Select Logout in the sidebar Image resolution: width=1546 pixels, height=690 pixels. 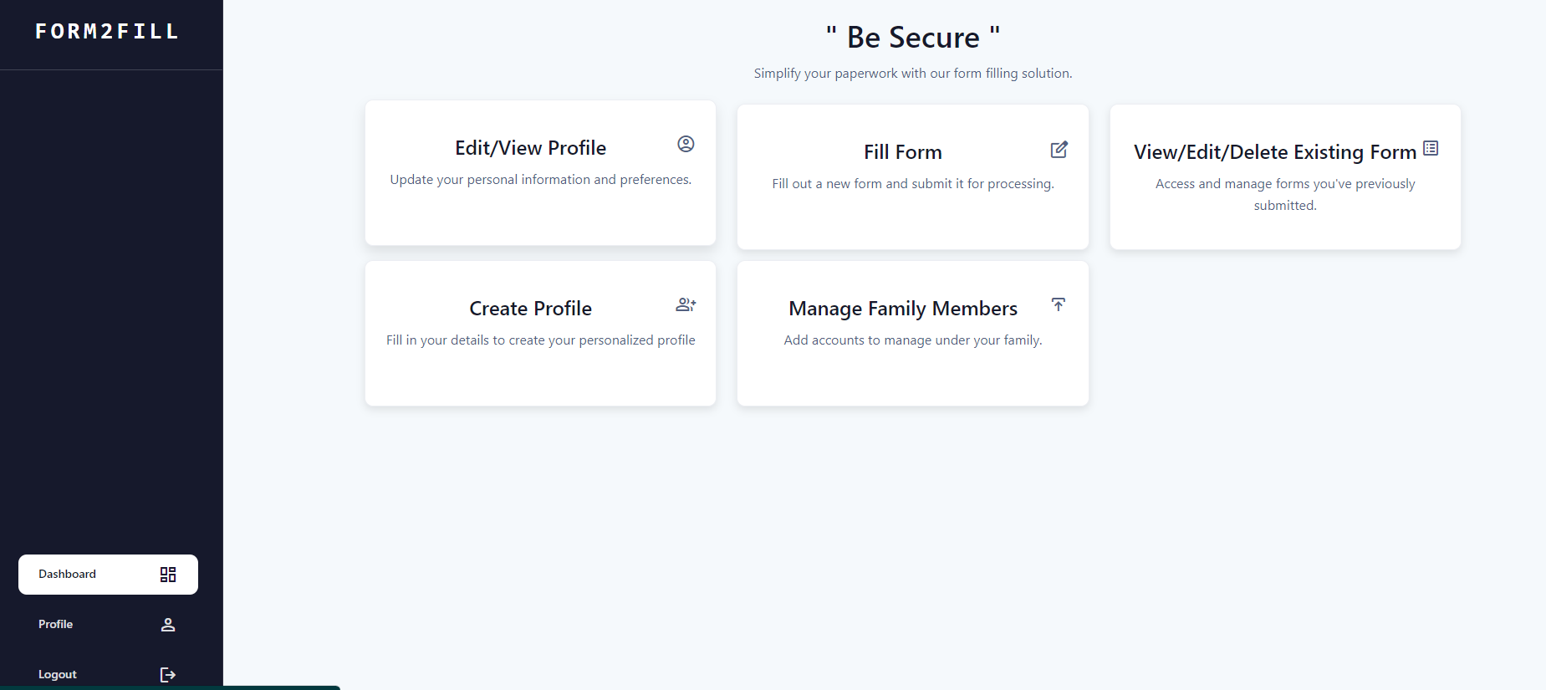tap(58, 675)
